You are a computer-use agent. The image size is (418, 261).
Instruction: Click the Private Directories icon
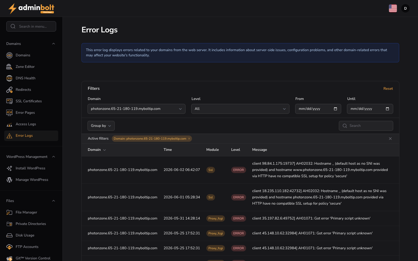(x=9, y=224)
